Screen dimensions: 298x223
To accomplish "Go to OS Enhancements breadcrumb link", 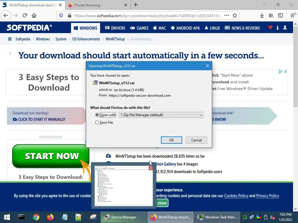I will point(86,39).
